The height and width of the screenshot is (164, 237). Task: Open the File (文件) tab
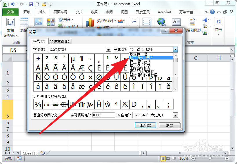(x=10, y=12)
